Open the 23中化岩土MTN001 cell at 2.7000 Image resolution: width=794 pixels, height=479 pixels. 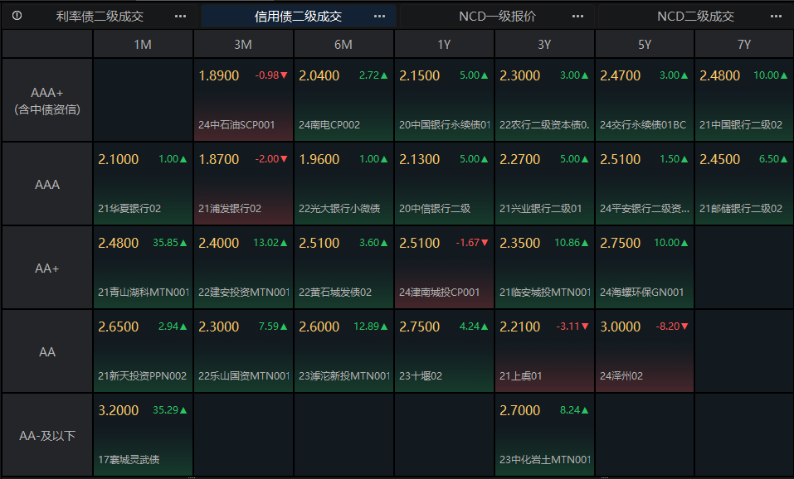tap(544, 435)
